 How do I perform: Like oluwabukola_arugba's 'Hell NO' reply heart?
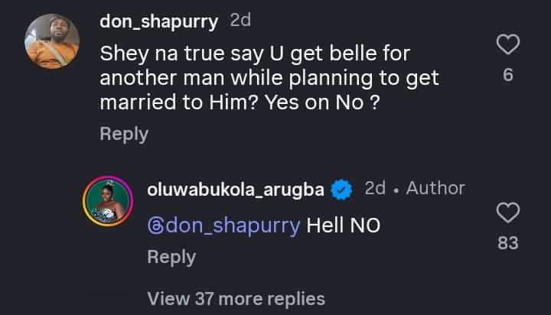click(508, 213)
